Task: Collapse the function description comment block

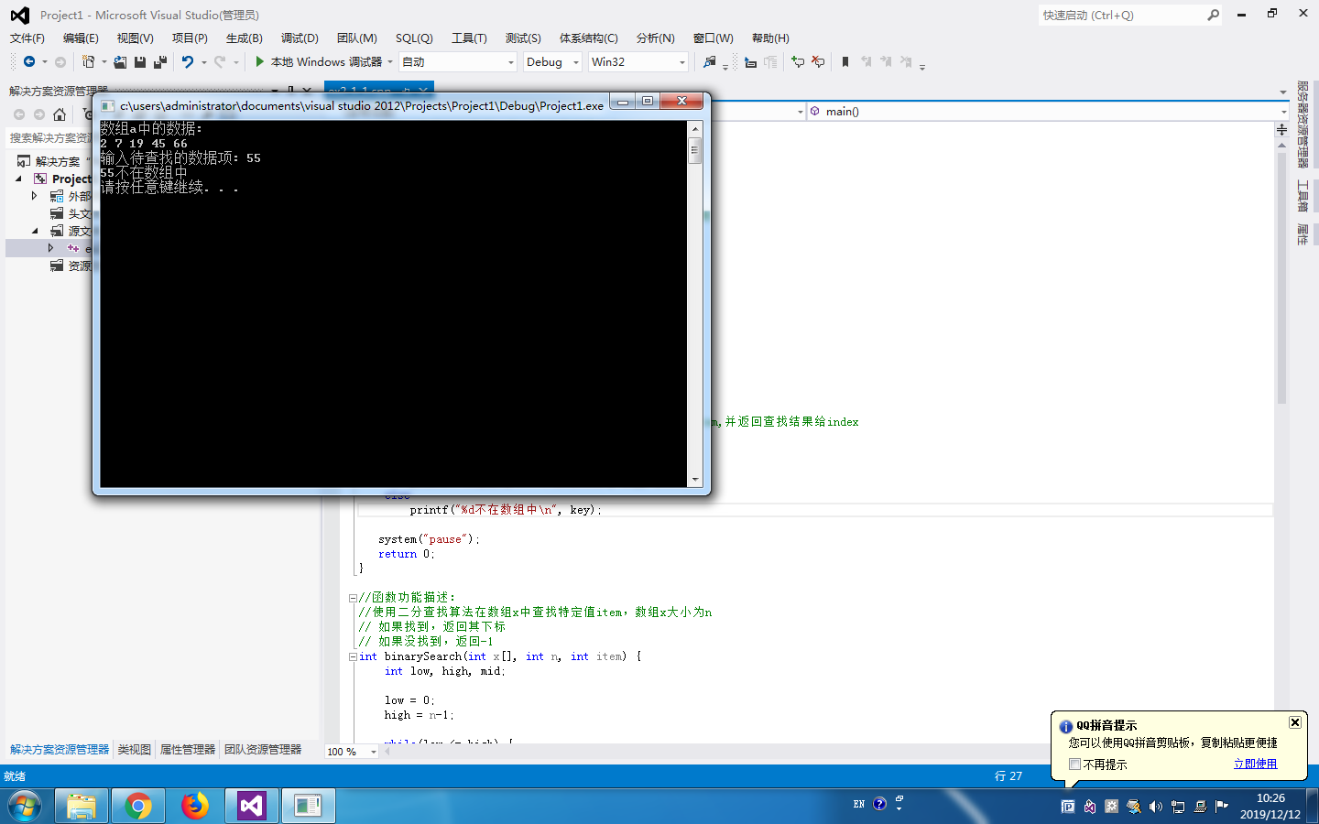Action: (353, 598)
